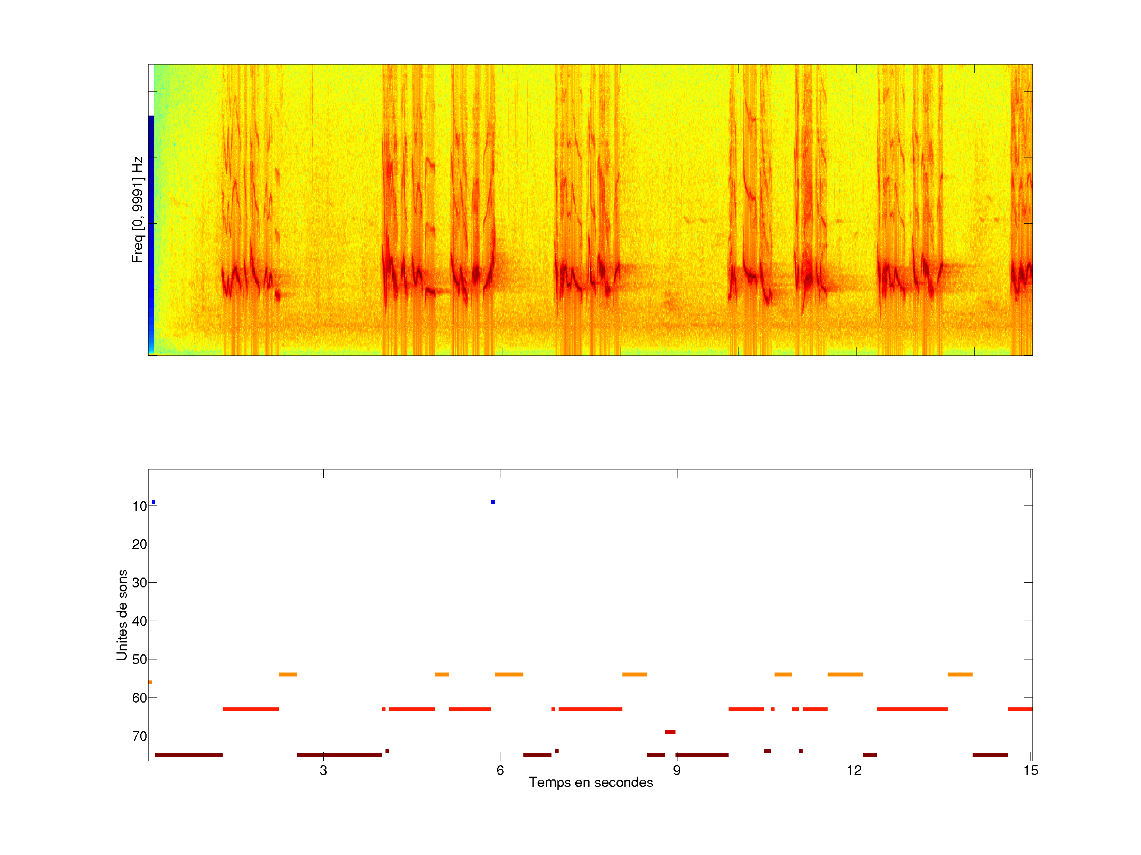Image resolution: width=1141 pixels, height=855 pixels.
Task: Click the tiny orange marker at left edge
Action: pyautogui.click(x=150, y=682)
